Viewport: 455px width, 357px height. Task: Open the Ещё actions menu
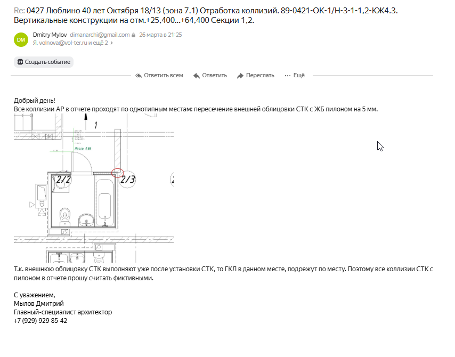(295, 76)
